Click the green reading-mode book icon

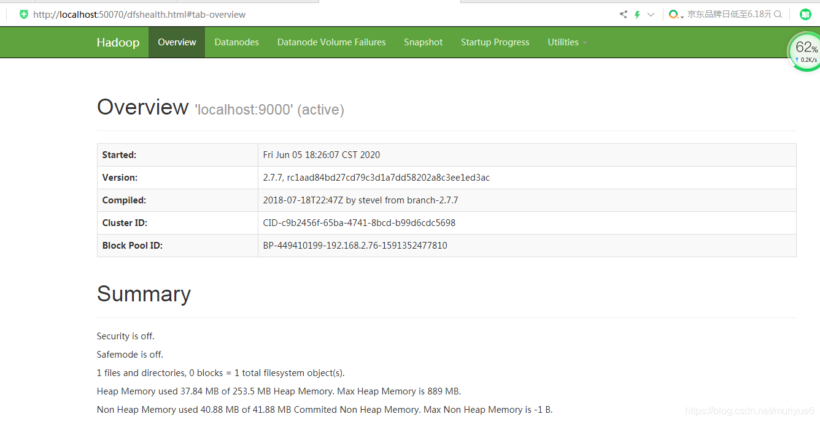click(x=805, y=14)
